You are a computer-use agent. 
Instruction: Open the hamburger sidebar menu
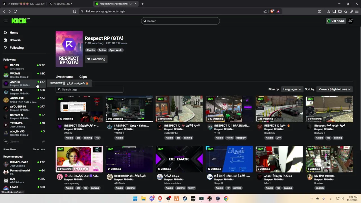[x=6, y=21]
